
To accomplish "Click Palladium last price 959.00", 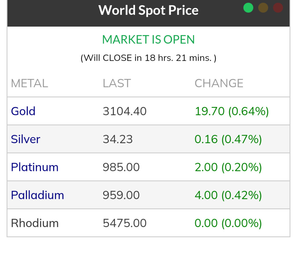I will click(121, 195).
